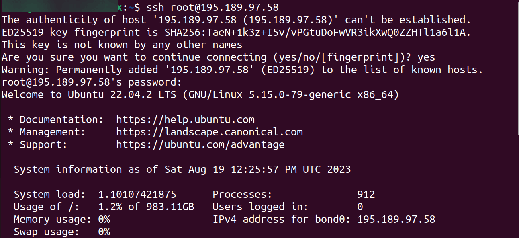519x238 pixels.
Task: Click the System load value 1.10107421875
Action: point(137,194)
